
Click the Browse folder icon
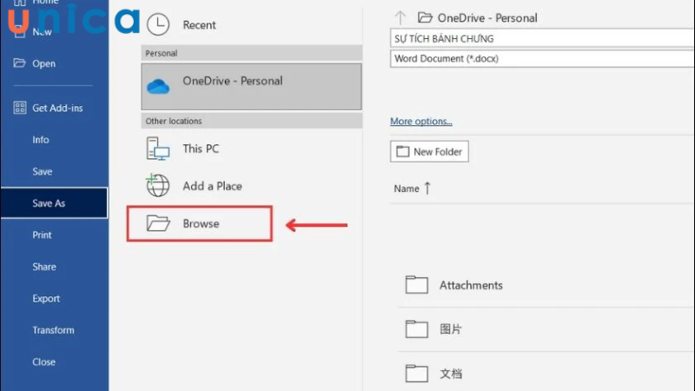coord(158,223)
